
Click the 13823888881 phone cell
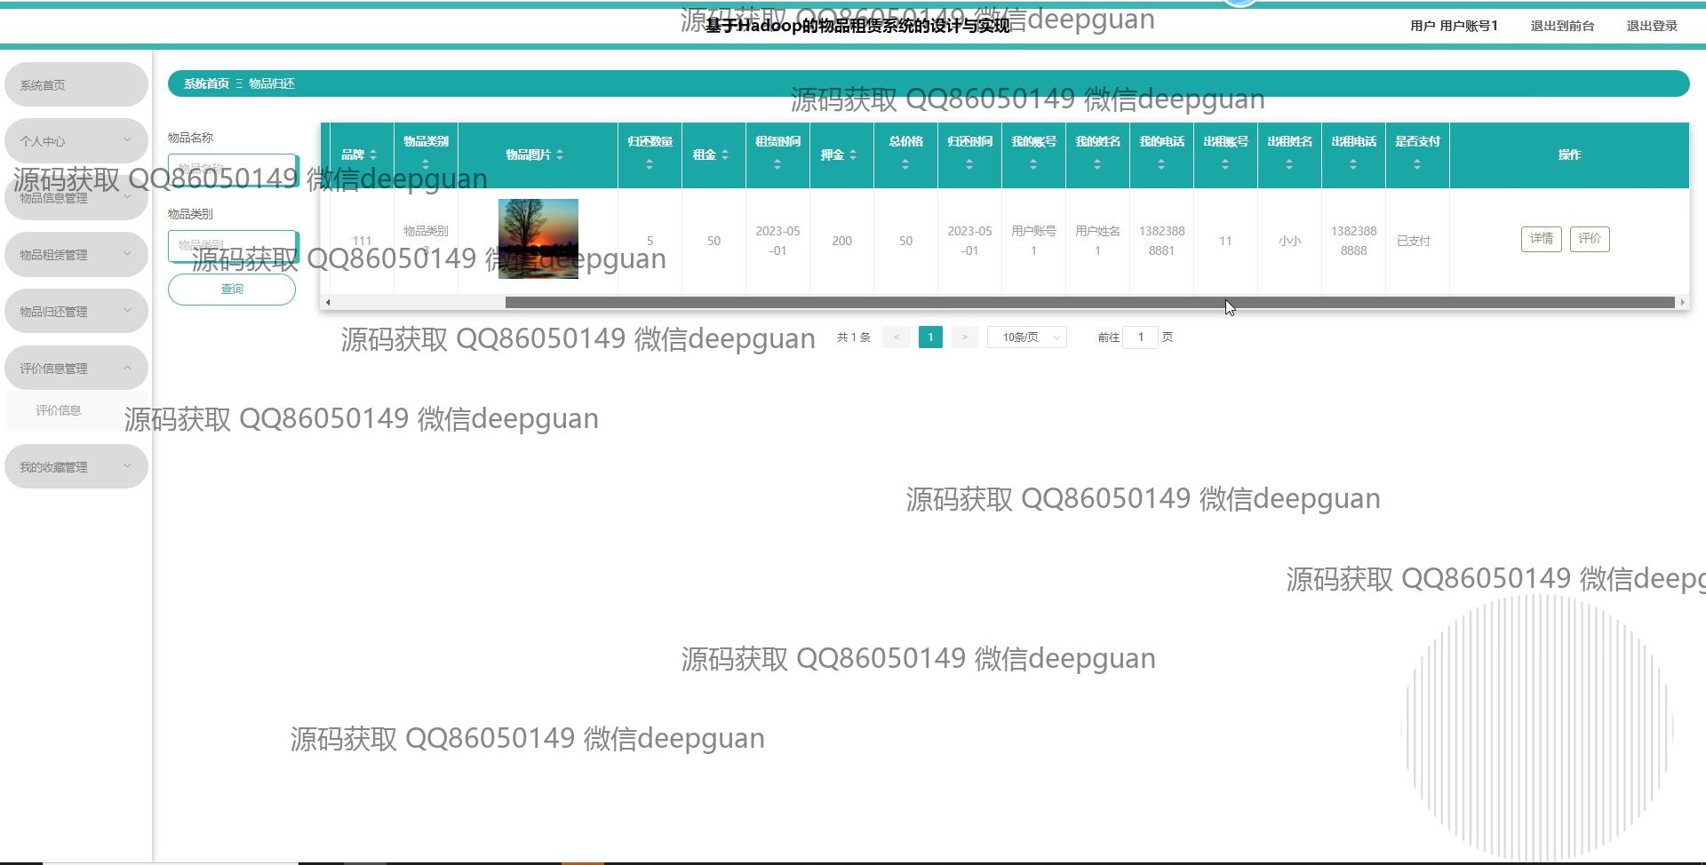click(1161, 241)
